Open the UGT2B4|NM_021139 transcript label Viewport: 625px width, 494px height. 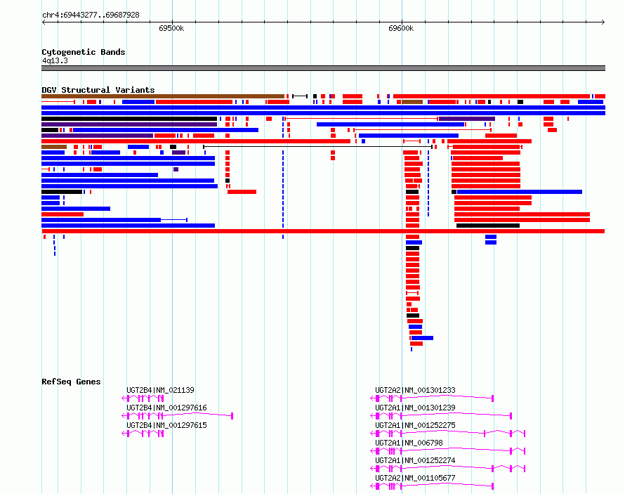[160, 390]
